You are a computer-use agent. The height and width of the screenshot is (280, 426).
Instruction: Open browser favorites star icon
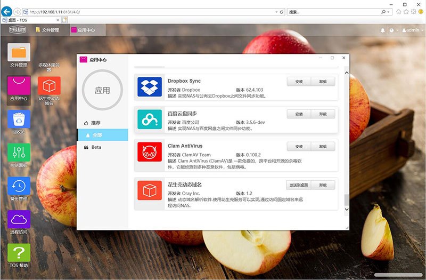coord(406,12)
